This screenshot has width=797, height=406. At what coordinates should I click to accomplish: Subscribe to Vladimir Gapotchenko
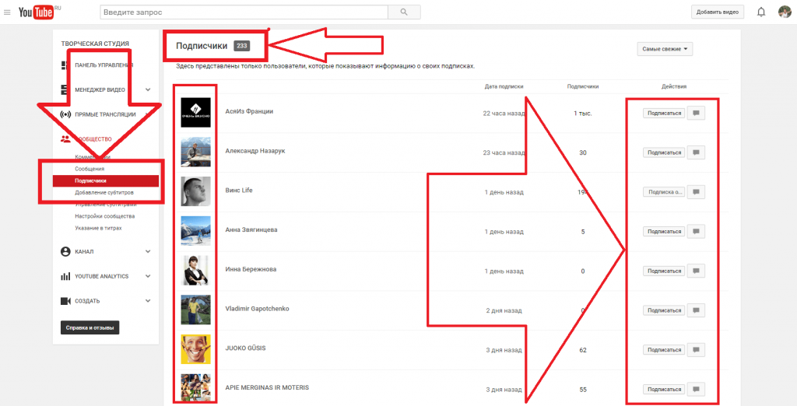664,310
